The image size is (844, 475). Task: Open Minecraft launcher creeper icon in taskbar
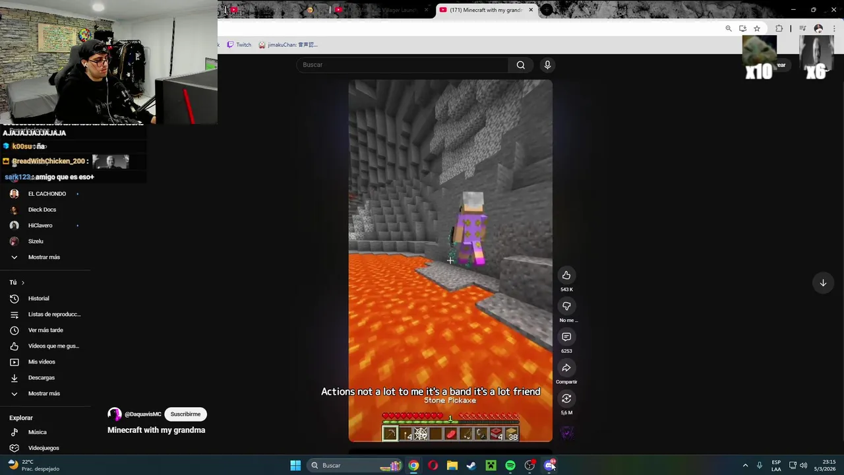coord(491,465)
